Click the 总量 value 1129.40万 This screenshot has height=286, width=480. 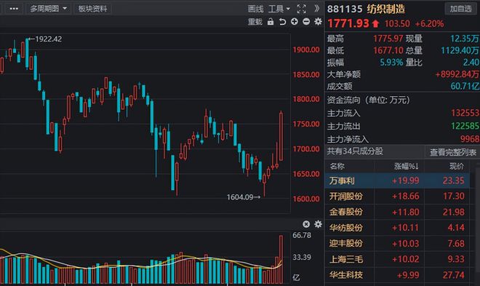pyautogui.click(x=460, y=50)
